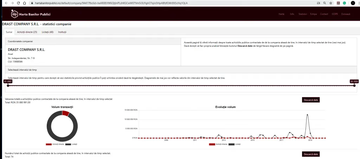
Task: Click the red segment of donut chart
Action: 66,113
